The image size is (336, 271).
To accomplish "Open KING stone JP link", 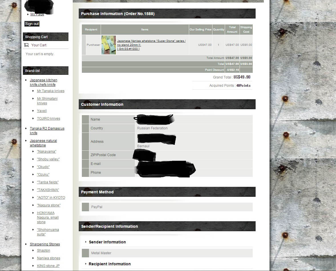I will coord(48,266).
